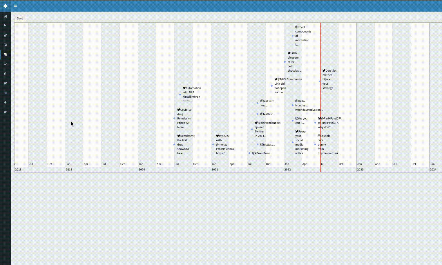Screen dimensions: 442x265
Task: Select the calendar sidebar icon
Action: point(5,55)
